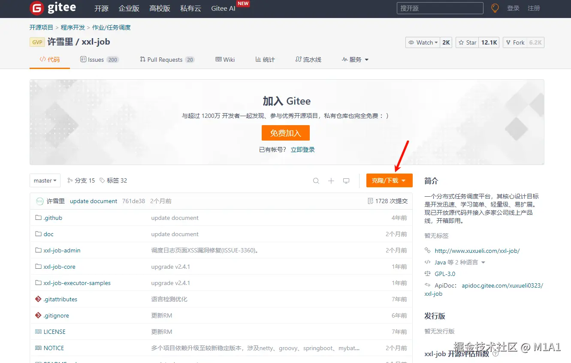The image size is (571, 363).
Task: Click the link icon beside xuxueli.com URL
Action: 427,251
